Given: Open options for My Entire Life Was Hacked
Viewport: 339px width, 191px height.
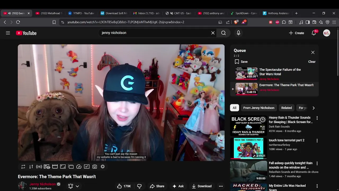Looking at the screenshot, I should point(317,186).
